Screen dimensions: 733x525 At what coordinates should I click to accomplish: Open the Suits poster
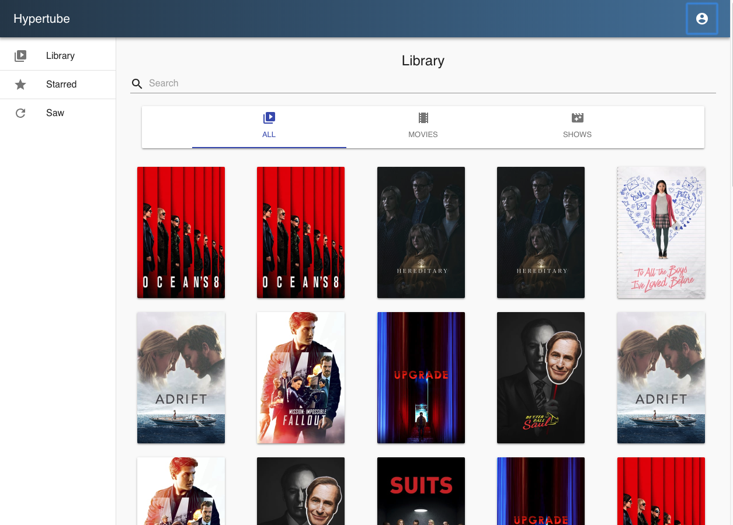[421, 491]
